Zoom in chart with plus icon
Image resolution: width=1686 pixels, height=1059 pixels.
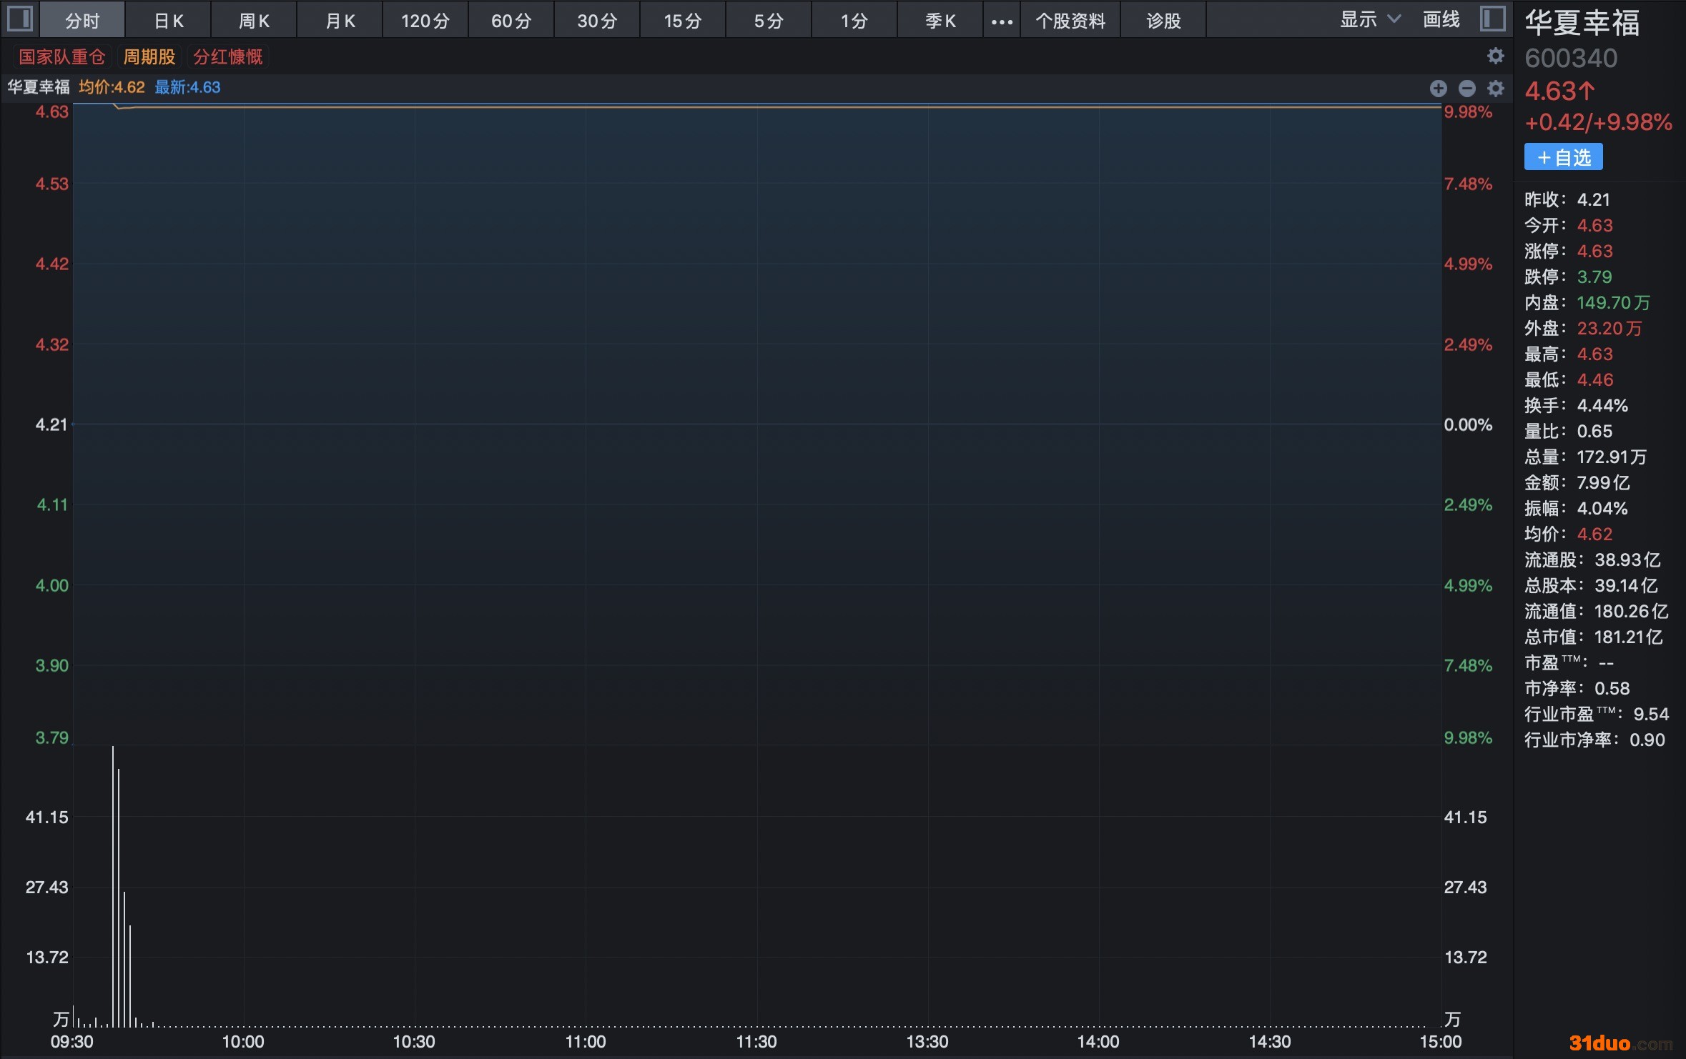coord(1438,88)
